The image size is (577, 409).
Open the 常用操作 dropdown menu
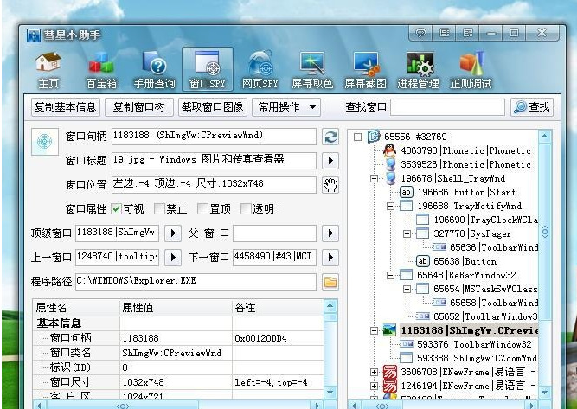click(x=286, y=107)
